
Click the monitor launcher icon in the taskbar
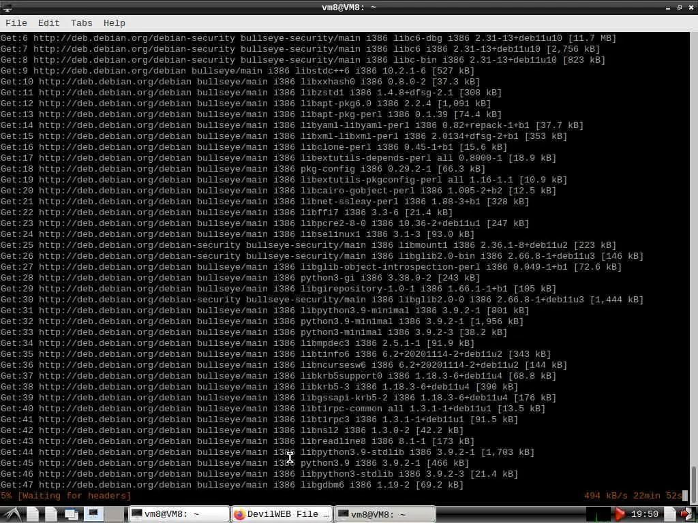click(93, 514)
